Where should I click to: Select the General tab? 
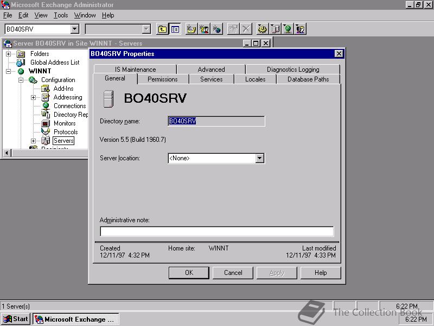pos(115,78)
